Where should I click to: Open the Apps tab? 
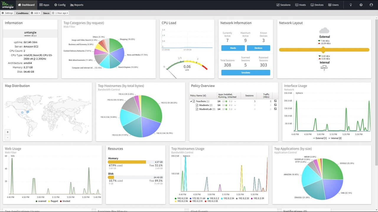[44, 5]
